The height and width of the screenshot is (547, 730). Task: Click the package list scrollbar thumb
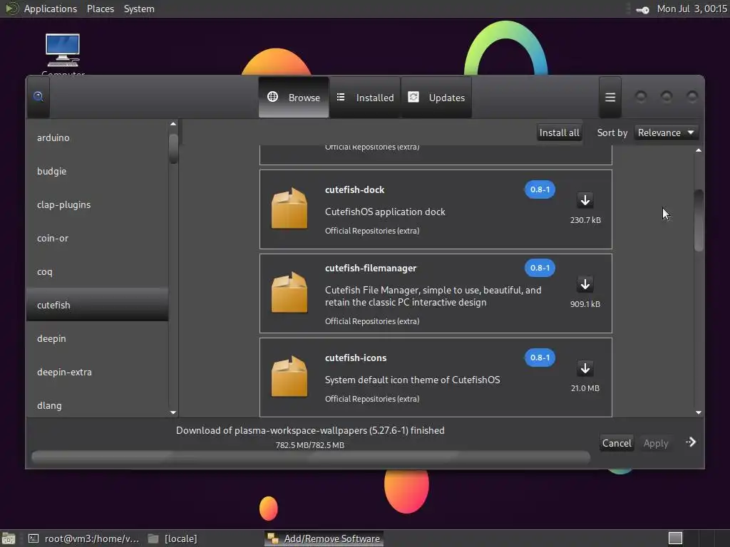click(699, 220)
